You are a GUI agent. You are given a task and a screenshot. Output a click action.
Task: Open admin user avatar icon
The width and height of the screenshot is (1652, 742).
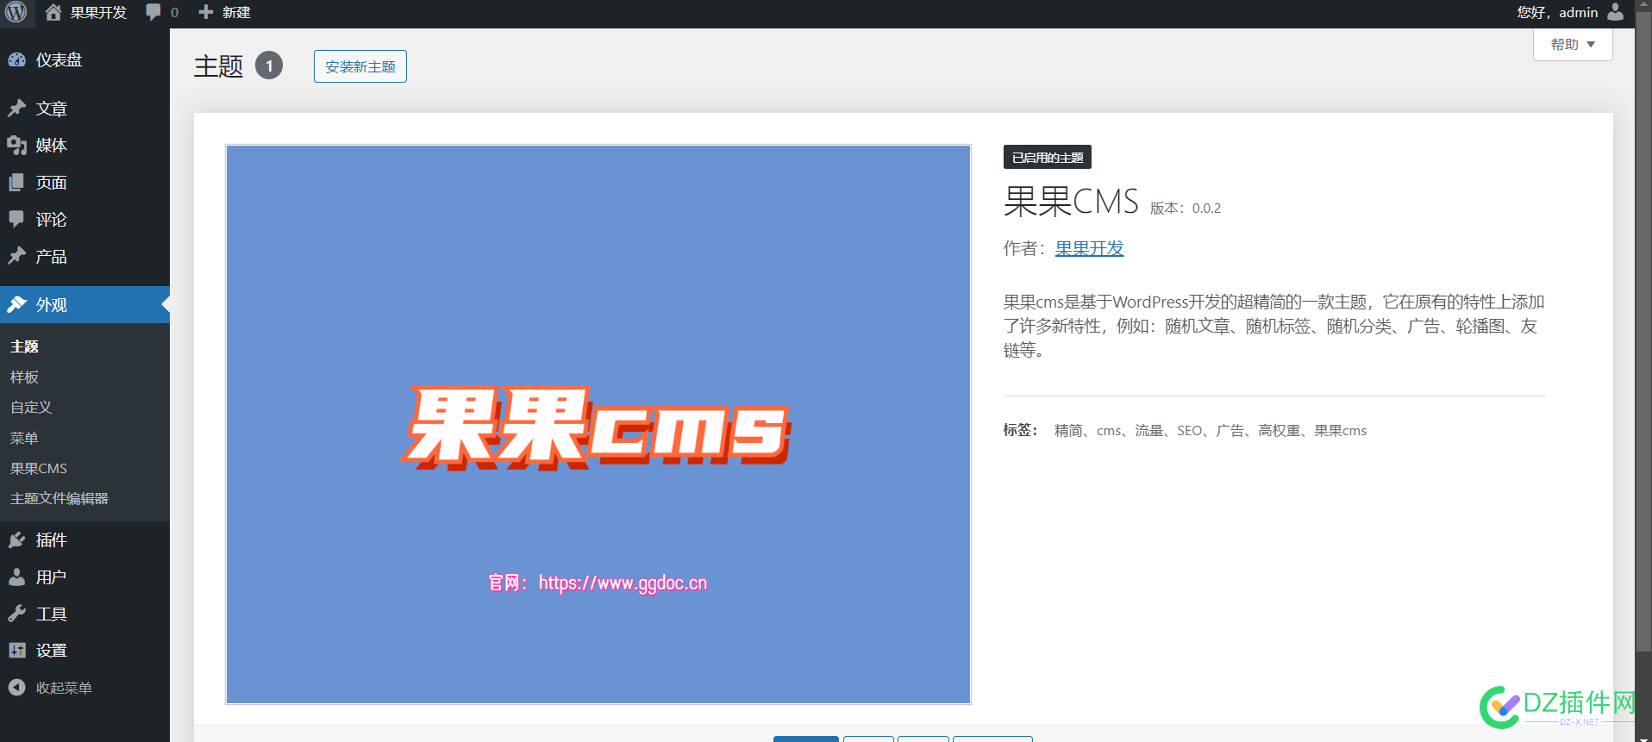click(x=1616, y=12)
